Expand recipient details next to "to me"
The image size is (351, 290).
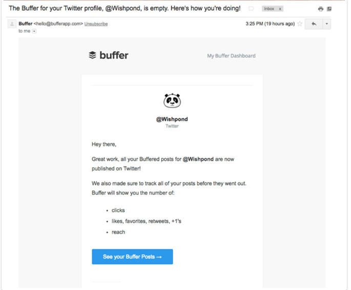[34, 31]
